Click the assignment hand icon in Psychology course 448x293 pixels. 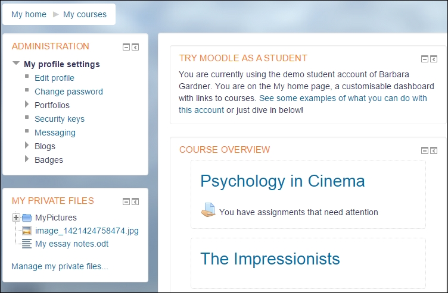pos(209,210)
